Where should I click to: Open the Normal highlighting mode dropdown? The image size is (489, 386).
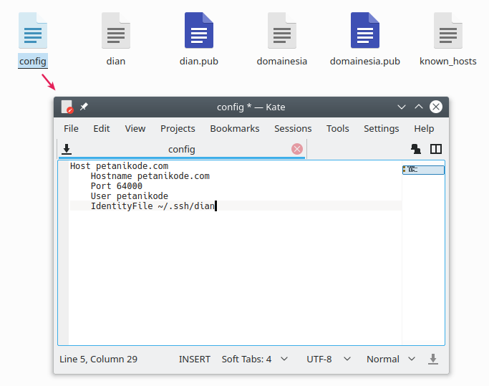(x=390, y=359)
